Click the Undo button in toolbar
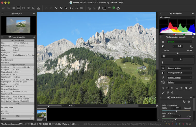 46,8
